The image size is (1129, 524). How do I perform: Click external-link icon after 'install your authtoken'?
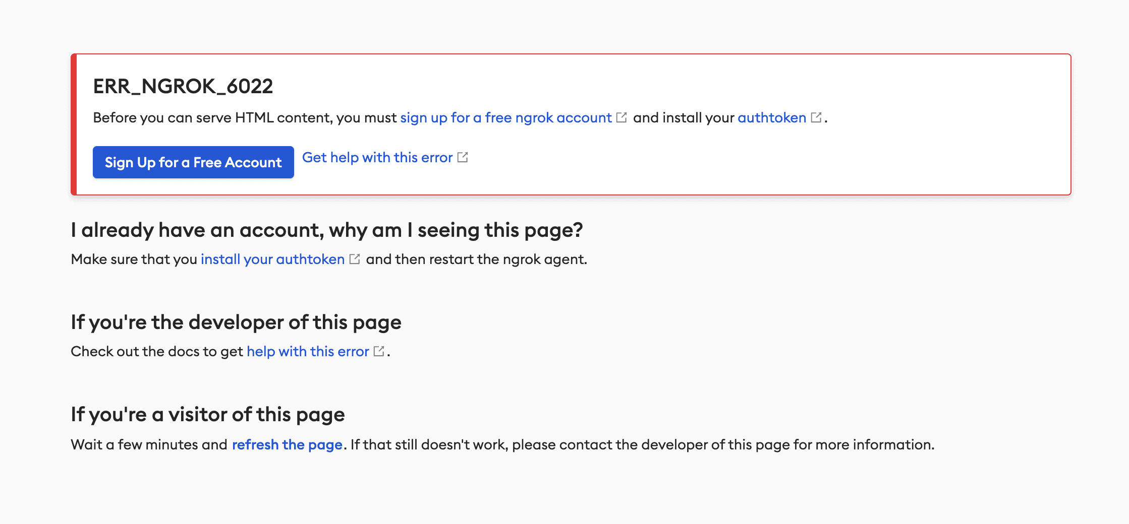(355, 259)
